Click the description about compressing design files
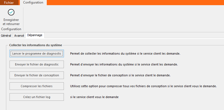 [144, 86]
